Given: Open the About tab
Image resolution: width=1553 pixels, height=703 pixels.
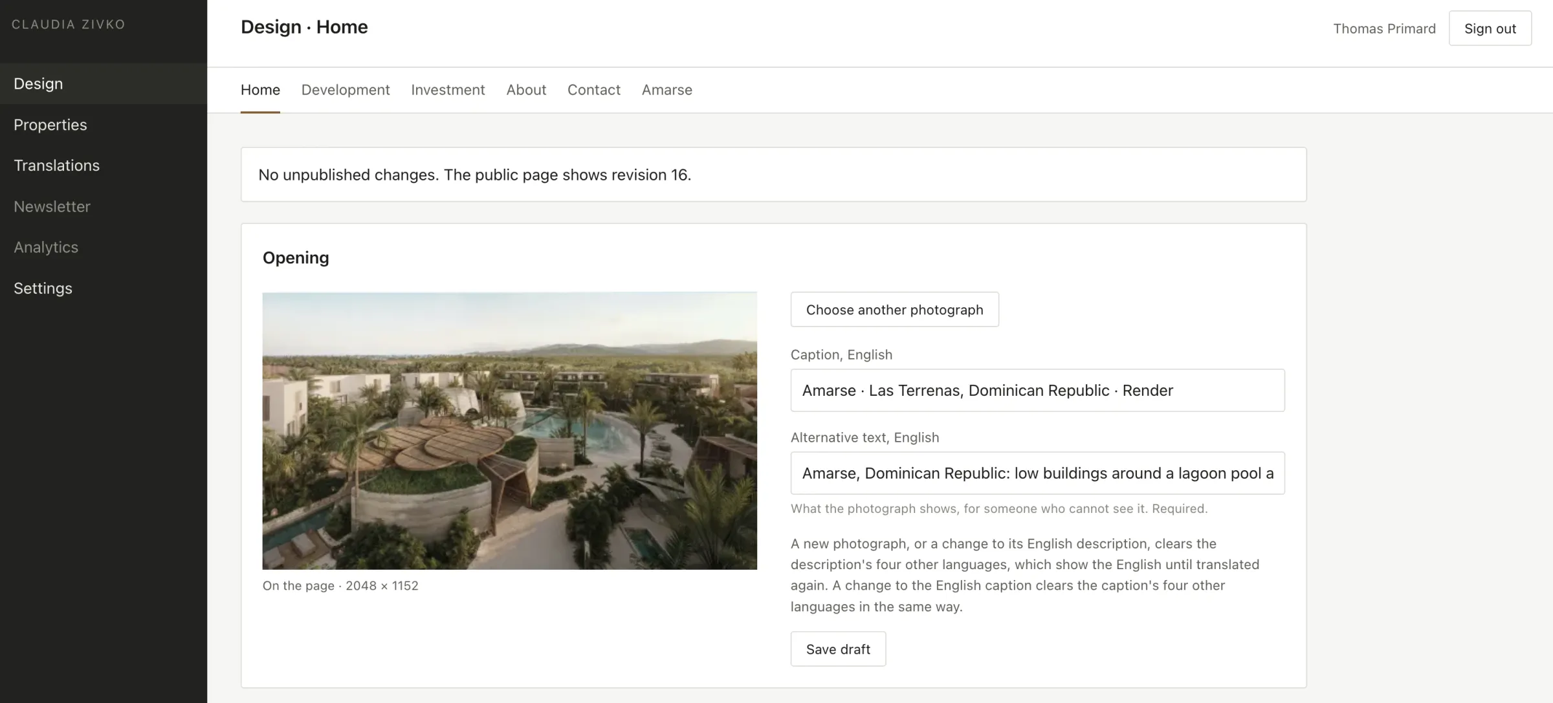Looking at the screenshot, I should pyautogui.click(x=526, y=90).
